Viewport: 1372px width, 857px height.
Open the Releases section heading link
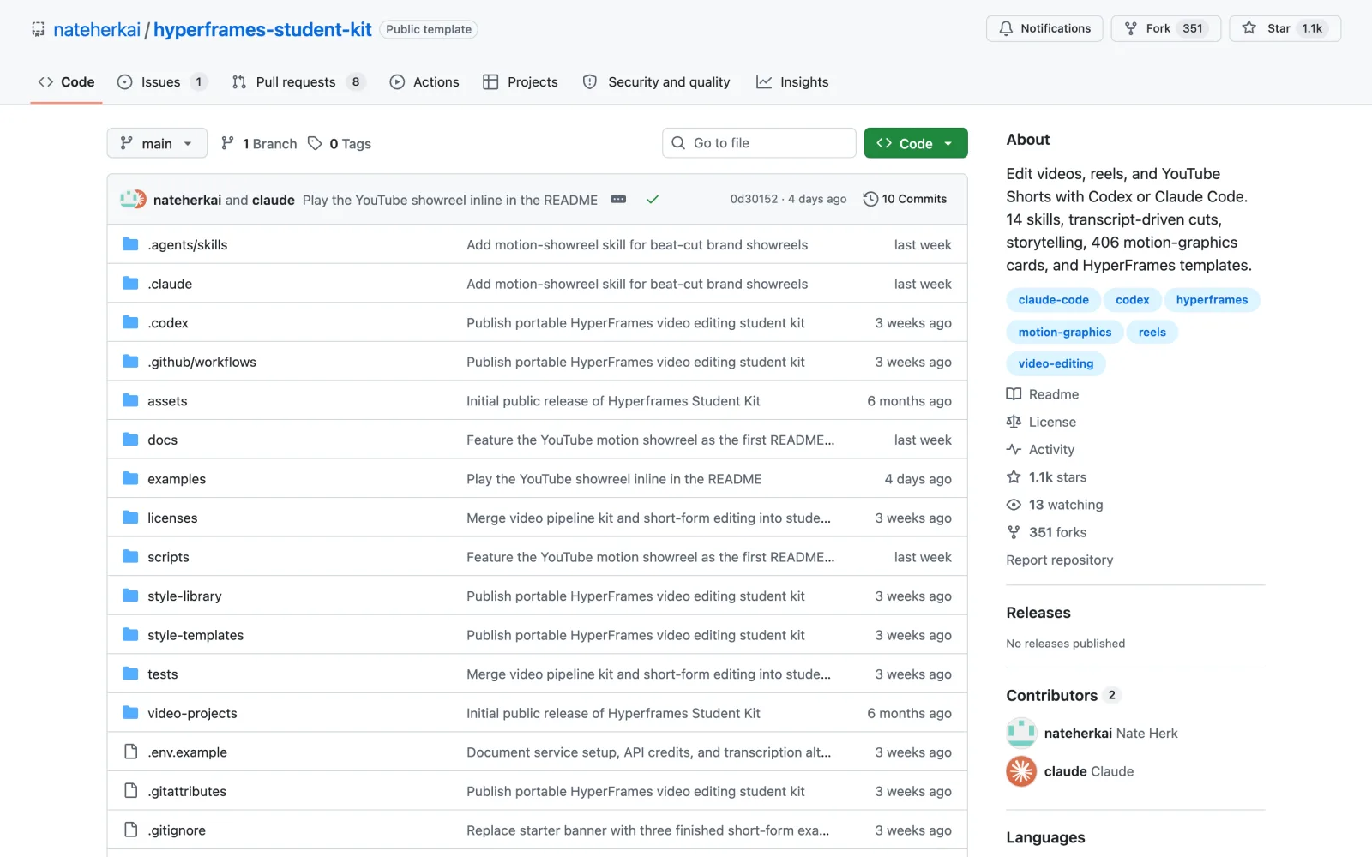(x=1038, y=613)
